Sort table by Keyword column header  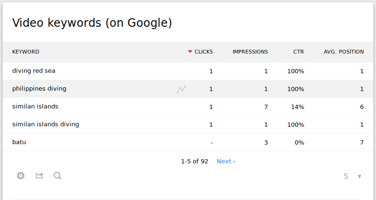tap(26, 52)
